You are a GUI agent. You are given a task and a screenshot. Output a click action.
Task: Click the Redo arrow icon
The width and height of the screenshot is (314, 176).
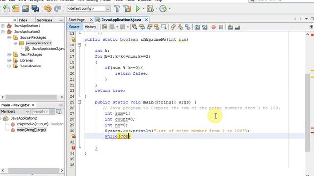(57, 9)
